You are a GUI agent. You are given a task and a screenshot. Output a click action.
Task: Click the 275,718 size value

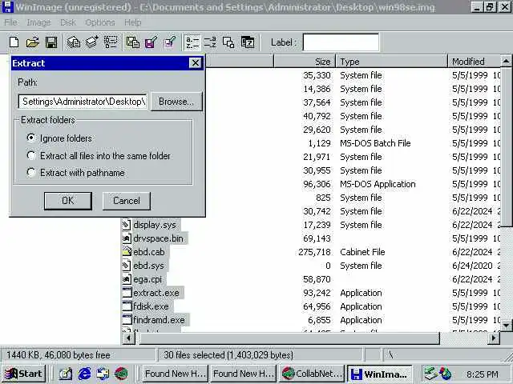coord(314,252)
